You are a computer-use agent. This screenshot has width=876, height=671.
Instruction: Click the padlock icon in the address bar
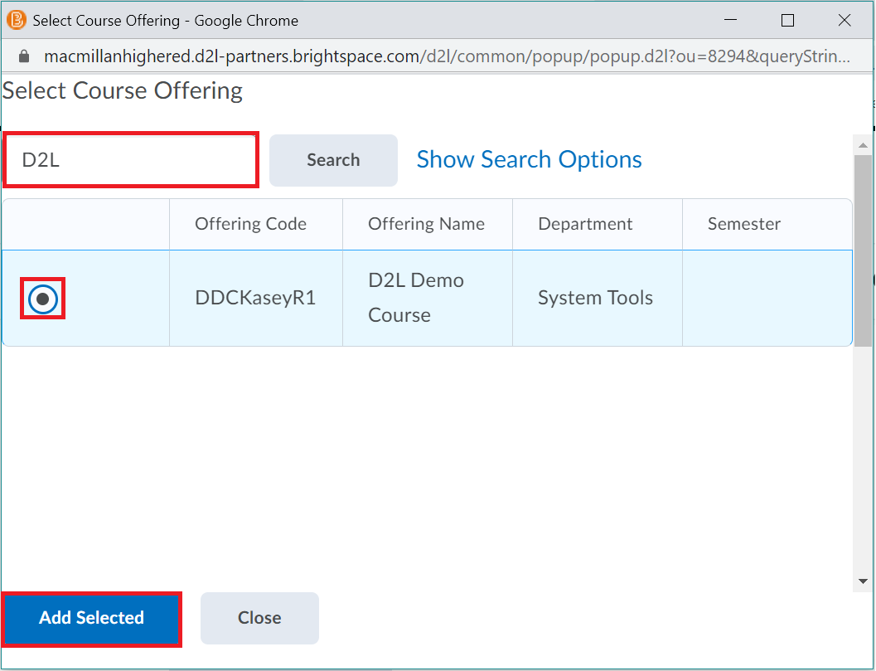(23, 56)
